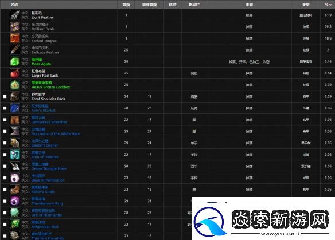Click required level 19 for Feral Shoulder Pads
Screen dimensions: 335x240
pyautogui.click(x=150, y=97)
